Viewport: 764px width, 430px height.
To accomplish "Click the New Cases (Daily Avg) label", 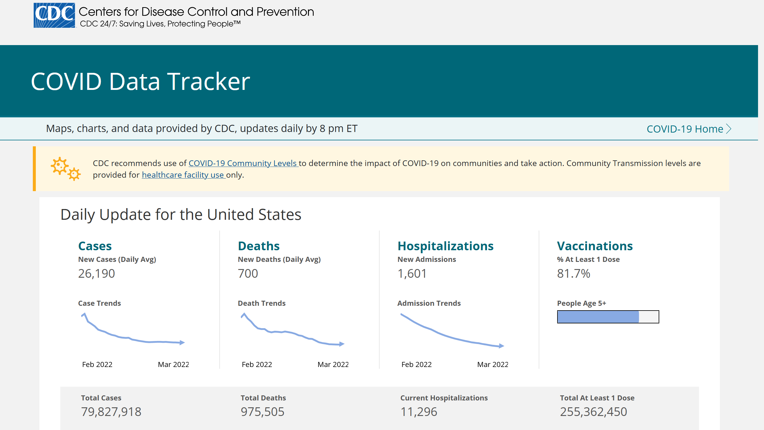I will (117, 259).
